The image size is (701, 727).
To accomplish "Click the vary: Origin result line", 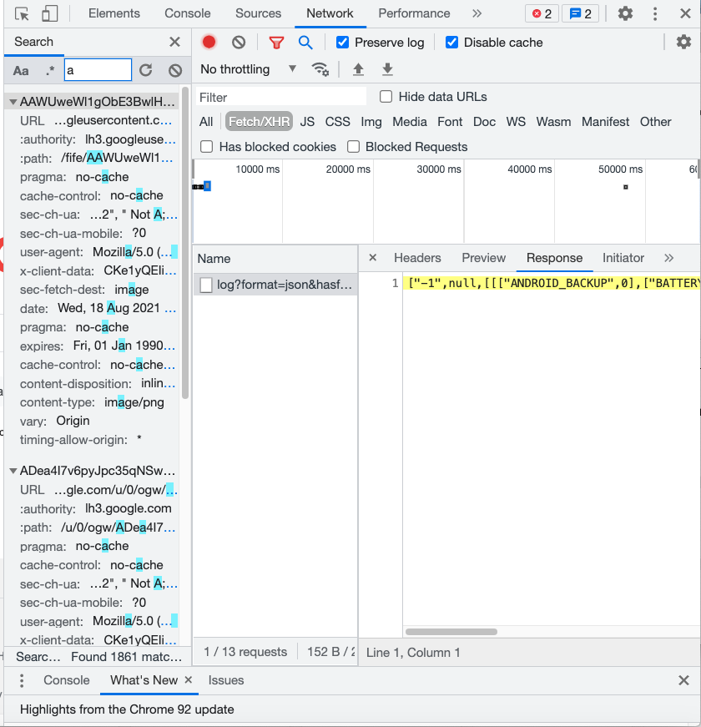I will point(55,421).
